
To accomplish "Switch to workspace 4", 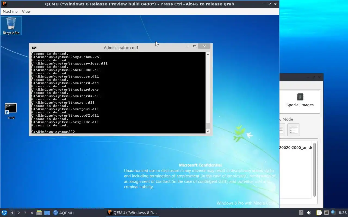I will (32, 213).
